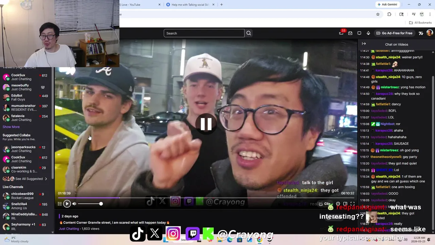Click the Chrome icon in Windows taskbar

click(259, 240)
